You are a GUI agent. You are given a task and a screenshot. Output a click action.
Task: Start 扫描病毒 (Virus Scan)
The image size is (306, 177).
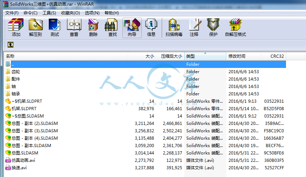(x=174, y=27)
